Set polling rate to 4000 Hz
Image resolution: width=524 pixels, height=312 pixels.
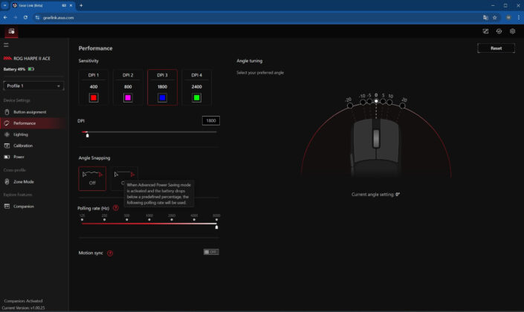click(194, 219)
